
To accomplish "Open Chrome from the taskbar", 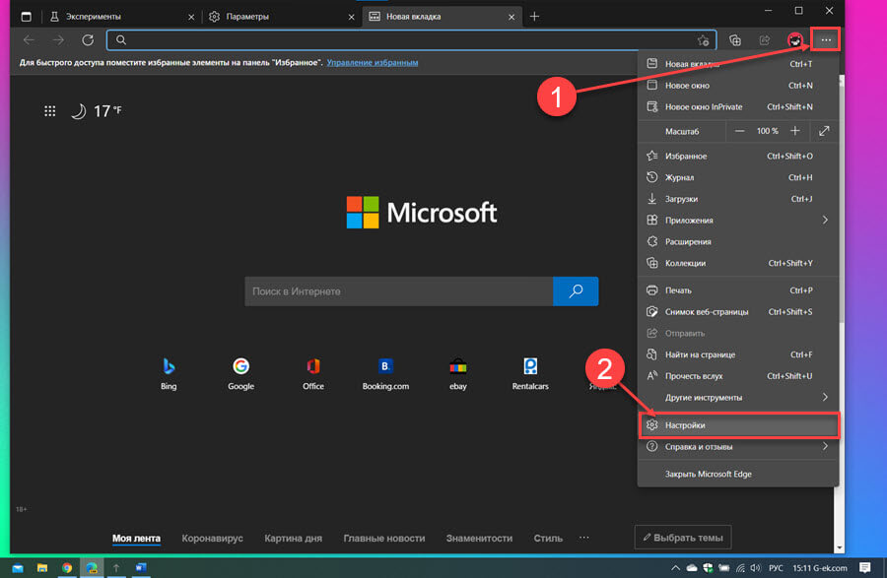I will [67, 568].
